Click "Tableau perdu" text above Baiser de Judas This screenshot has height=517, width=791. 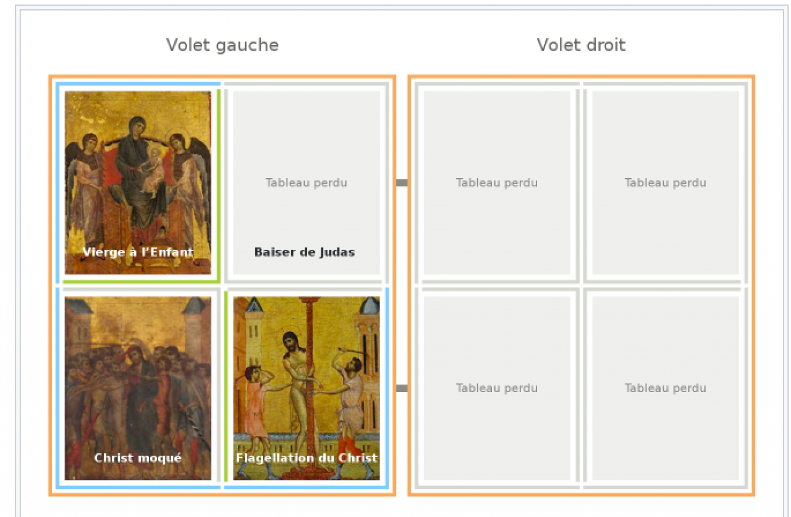click(307, 183)
